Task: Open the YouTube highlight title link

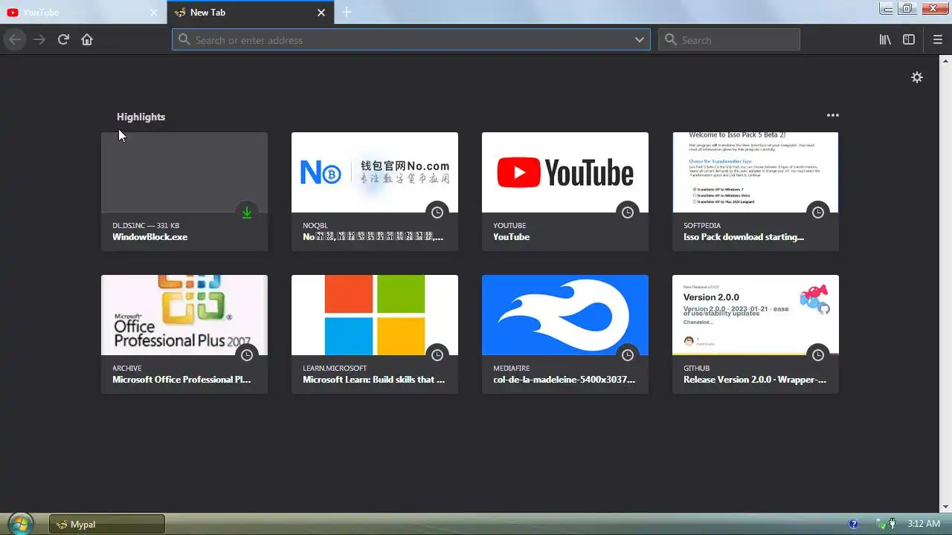Action: (x=512, y=237)
